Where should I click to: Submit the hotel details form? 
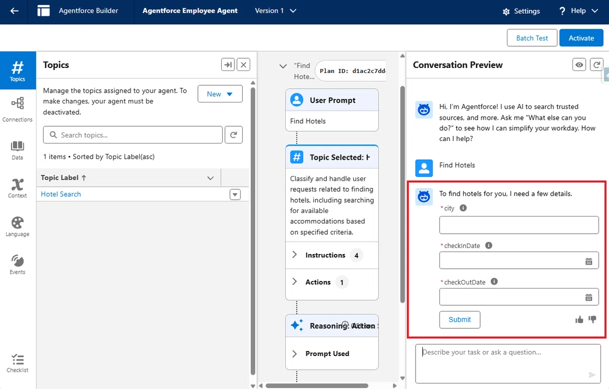(x=460, y=320)
